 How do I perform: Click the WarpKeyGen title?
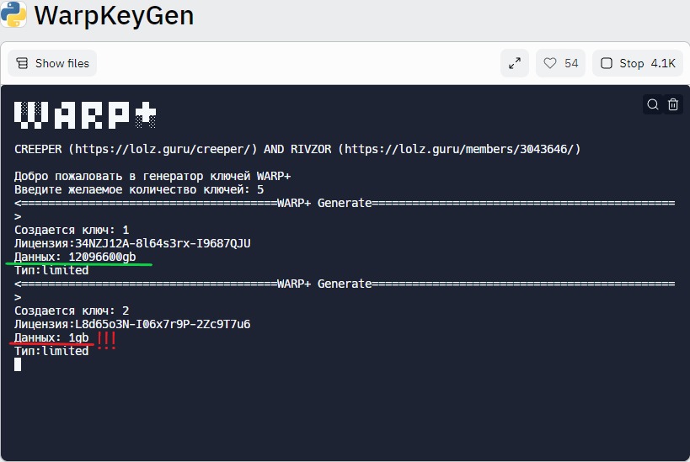[115, 15]
